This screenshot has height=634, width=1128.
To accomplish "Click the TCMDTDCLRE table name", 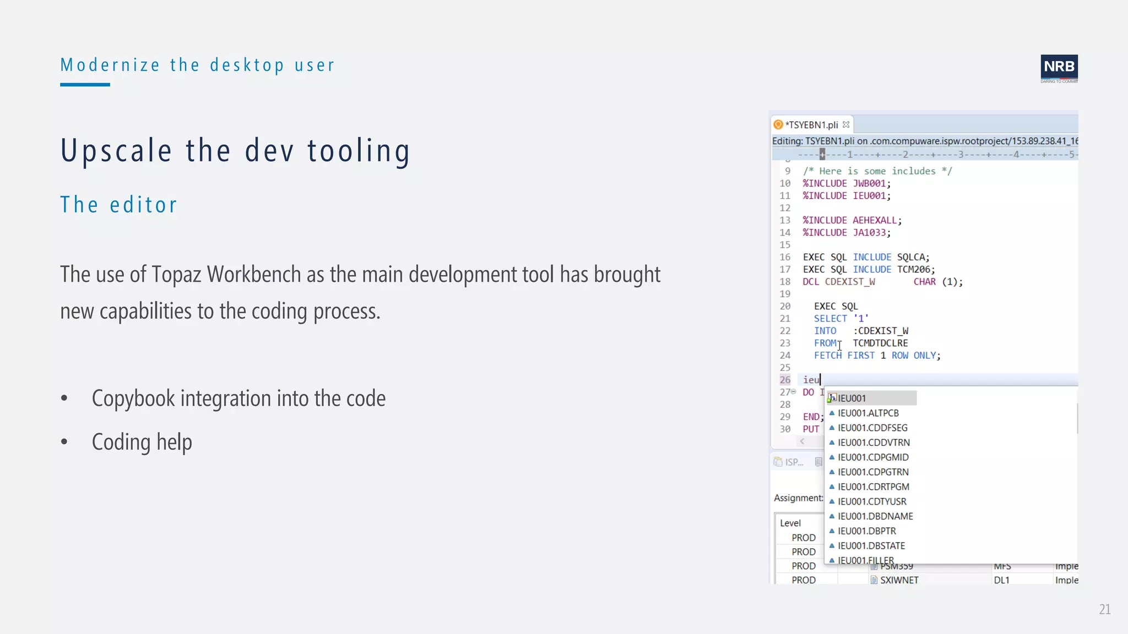I will click(x=880, y=343).
